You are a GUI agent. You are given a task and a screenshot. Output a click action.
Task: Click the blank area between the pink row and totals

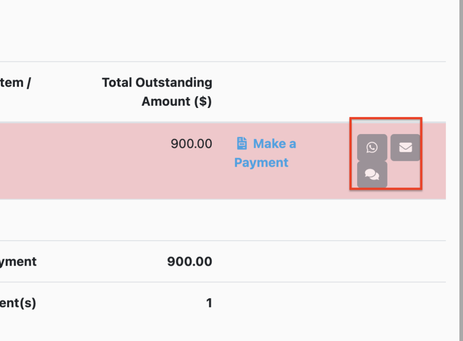tap(223, 220)
